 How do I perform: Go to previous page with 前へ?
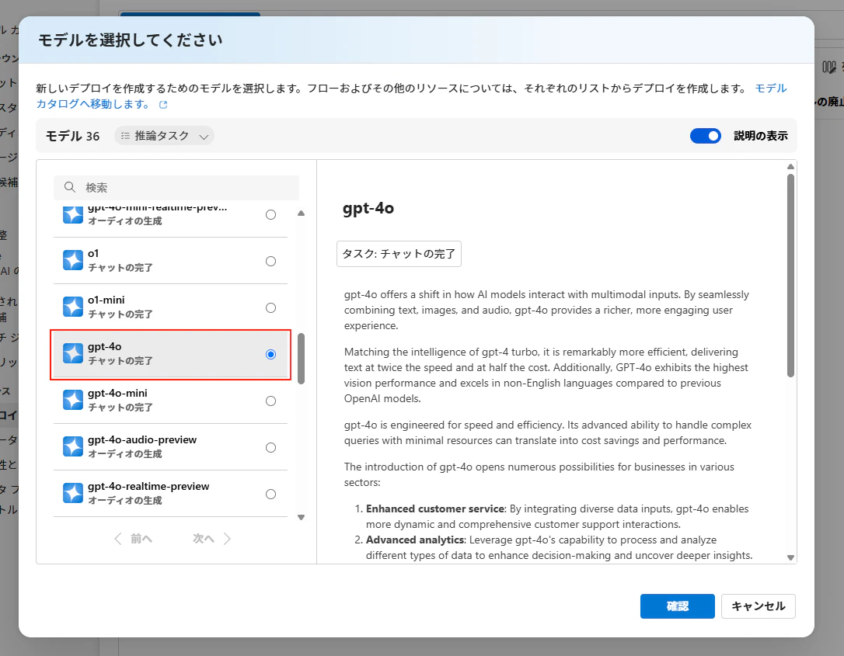pos(133,539)
